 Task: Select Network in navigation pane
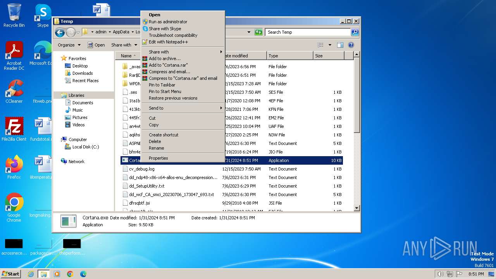click(x=76, y=162)
